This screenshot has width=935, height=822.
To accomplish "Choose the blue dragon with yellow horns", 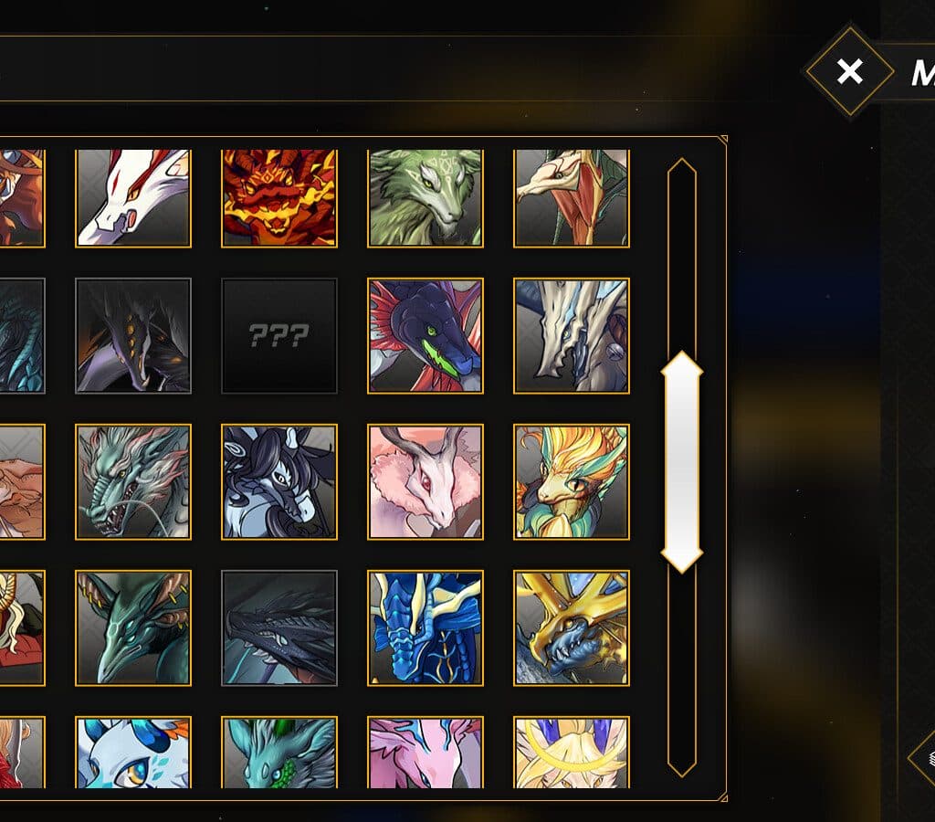I will (425, 628).
